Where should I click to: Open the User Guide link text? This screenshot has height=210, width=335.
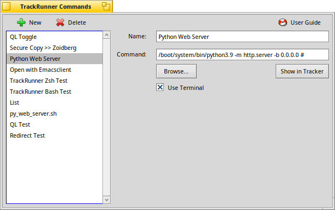pos(305,22)
